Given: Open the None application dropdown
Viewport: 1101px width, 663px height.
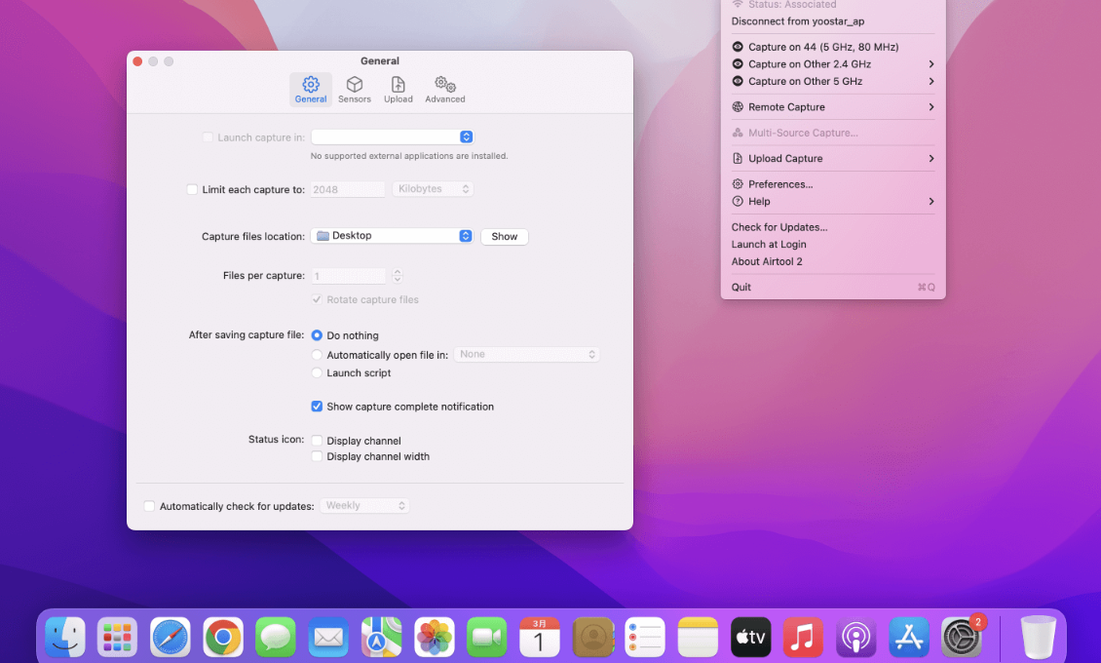Looking at the screenshot, I should point(526,355).
